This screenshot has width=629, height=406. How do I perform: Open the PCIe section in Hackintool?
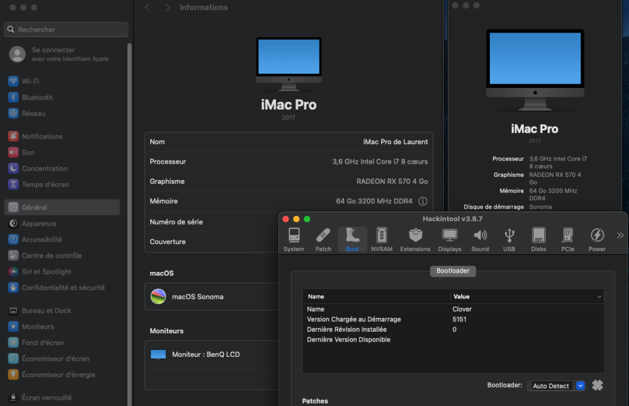[x=567, y=240]
